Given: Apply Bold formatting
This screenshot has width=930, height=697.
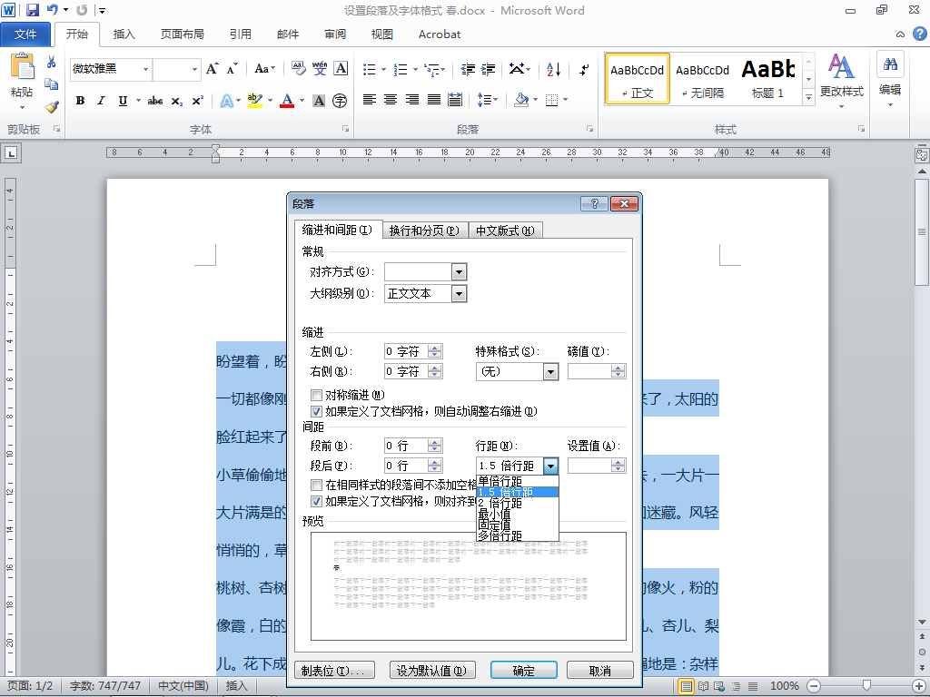Looking at the screenshot, I should pyautogui.click(x=80, y=101).
